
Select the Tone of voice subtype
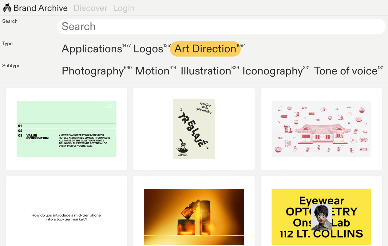(x=346, y=71)
